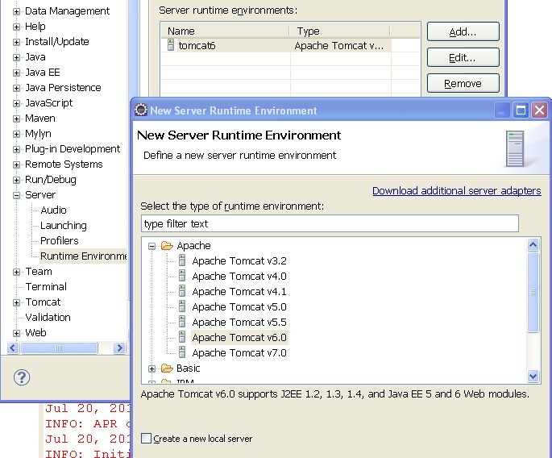
Task: Open the Profilers preferences page
Action: click(x=60, y=240)
